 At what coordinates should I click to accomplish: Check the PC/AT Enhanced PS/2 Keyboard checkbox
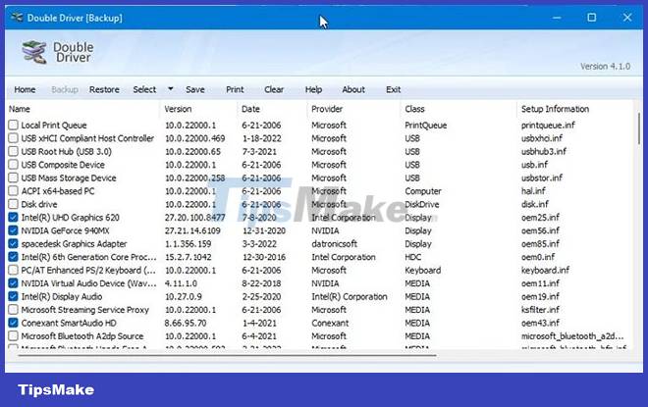pyautogui.click(x=13, y=270)
